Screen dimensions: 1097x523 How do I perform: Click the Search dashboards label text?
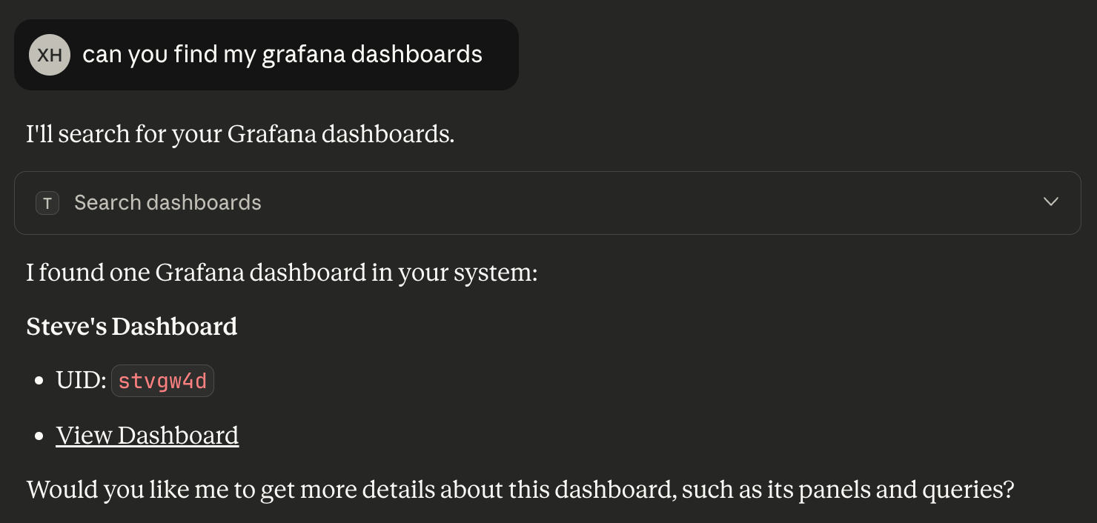coord(168,202)
